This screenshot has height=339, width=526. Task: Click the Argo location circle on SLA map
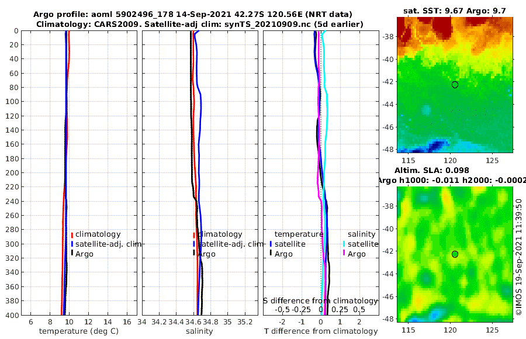coord(455,254)
